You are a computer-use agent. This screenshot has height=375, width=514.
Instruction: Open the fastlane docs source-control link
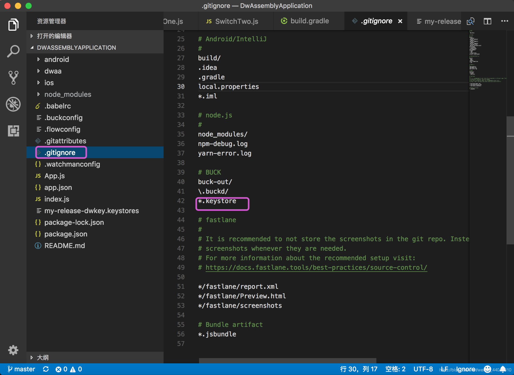click(316, 267)
